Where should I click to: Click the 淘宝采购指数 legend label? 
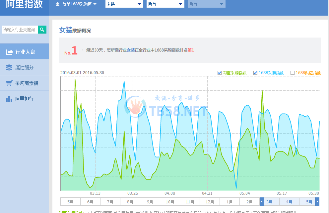click(234, 73)
